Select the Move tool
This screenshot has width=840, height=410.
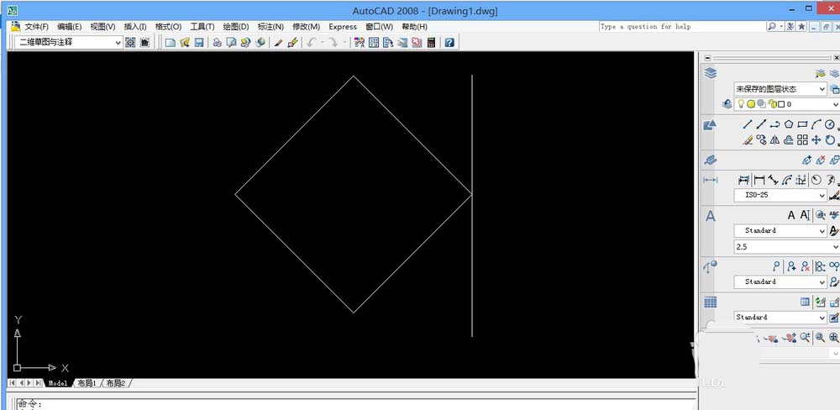816,139
